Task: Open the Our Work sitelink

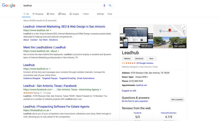Action: 43,40
